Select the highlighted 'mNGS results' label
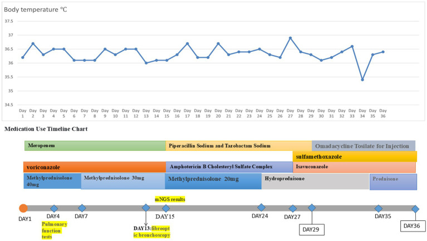The image size is (427, 241). 170,199
